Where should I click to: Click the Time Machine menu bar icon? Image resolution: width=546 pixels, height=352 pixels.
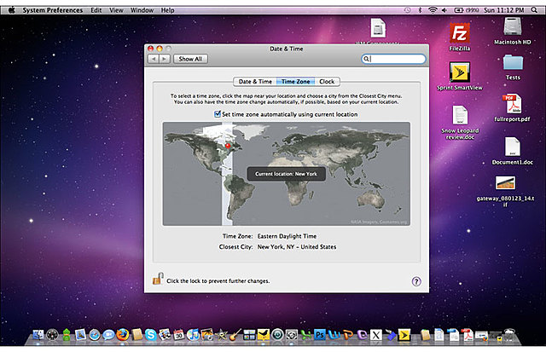point(407,10)
